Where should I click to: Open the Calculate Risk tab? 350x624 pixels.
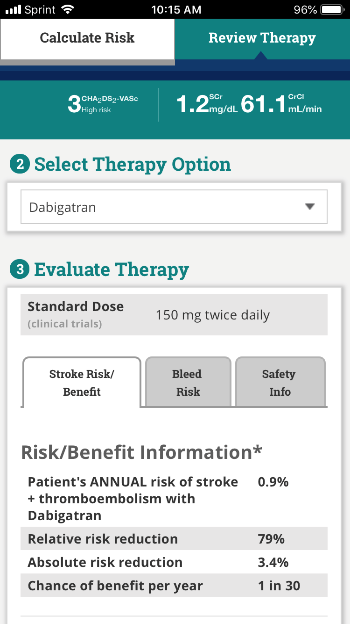tap(87, 38)
